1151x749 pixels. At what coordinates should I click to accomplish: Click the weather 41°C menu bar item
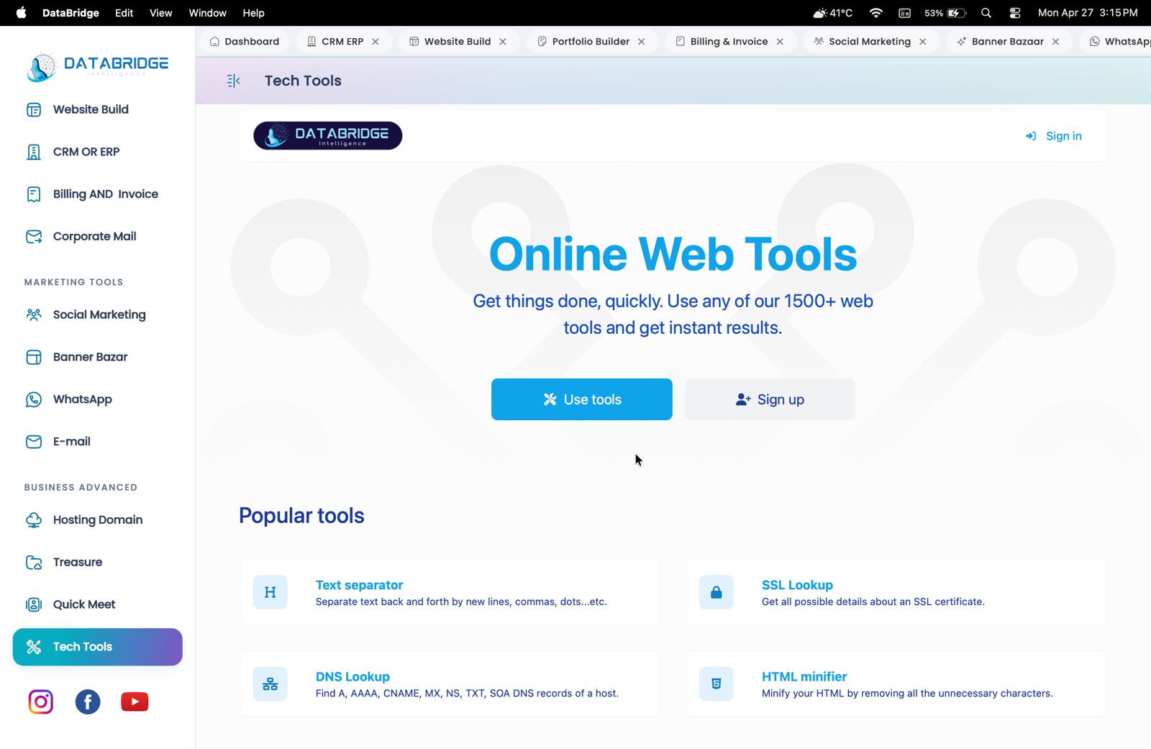pos(832,13)
